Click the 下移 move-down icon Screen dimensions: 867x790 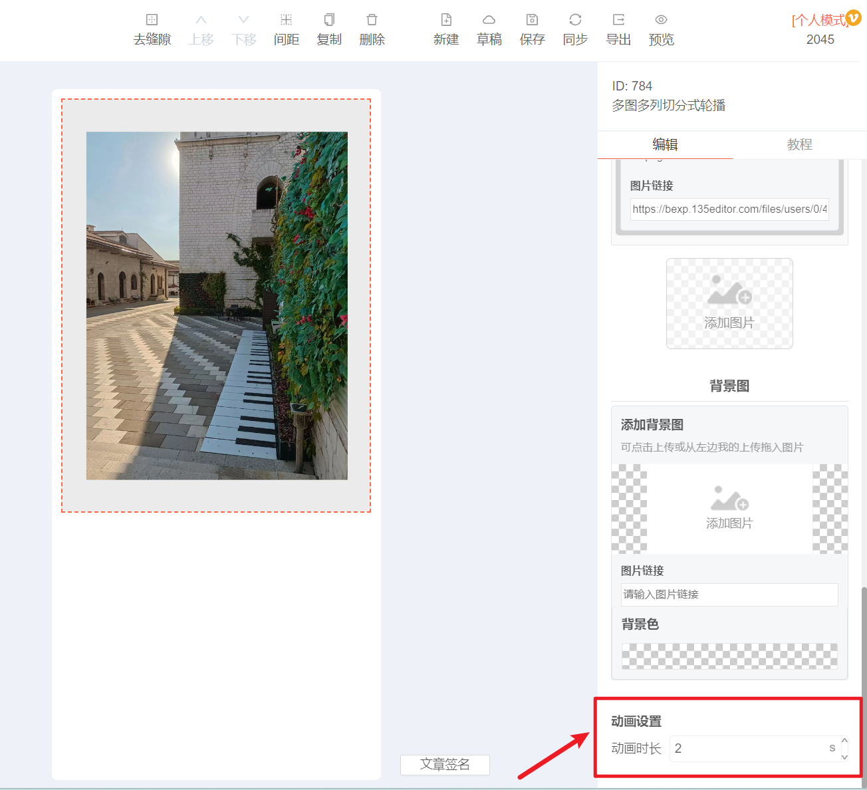[x=243, y=20]
